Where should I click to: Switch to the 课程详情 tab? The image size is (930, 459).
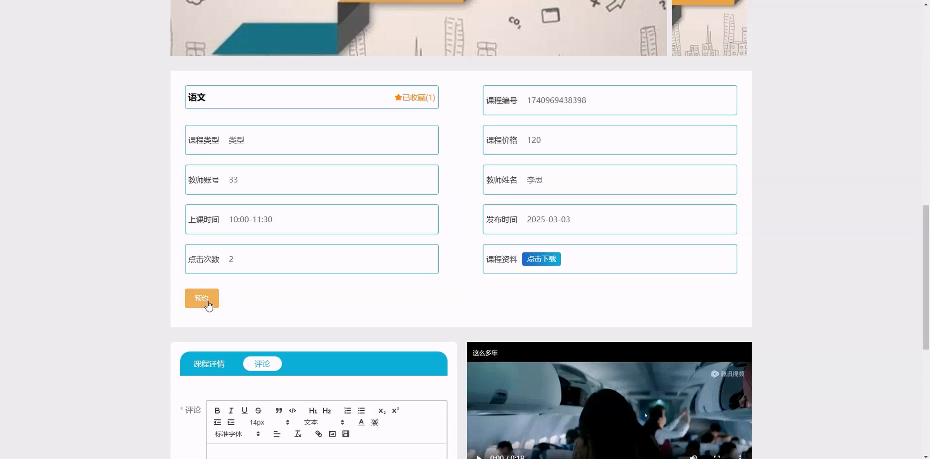(209, 364)
